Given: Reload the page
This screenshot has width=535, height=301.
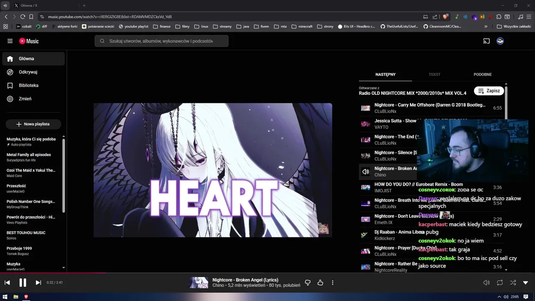Looking at the screenshot, I should tap(23, 17).
